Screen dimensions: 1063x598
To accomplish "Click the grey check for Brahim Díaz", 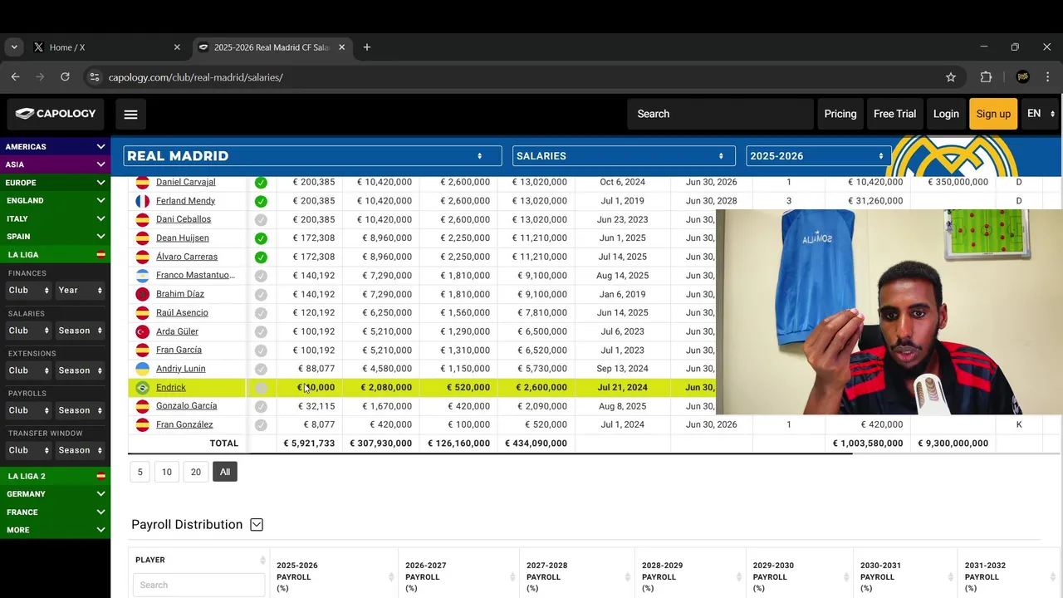I will point(261,294).
